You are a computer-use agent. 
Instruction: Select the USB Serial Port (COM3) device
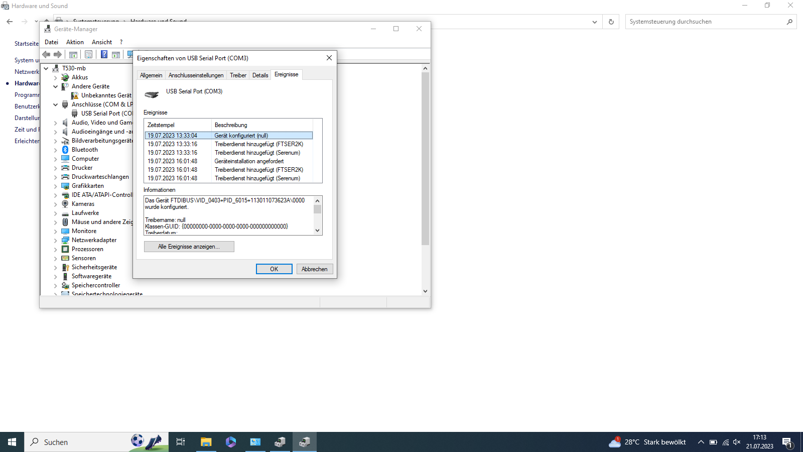point(102,113)
